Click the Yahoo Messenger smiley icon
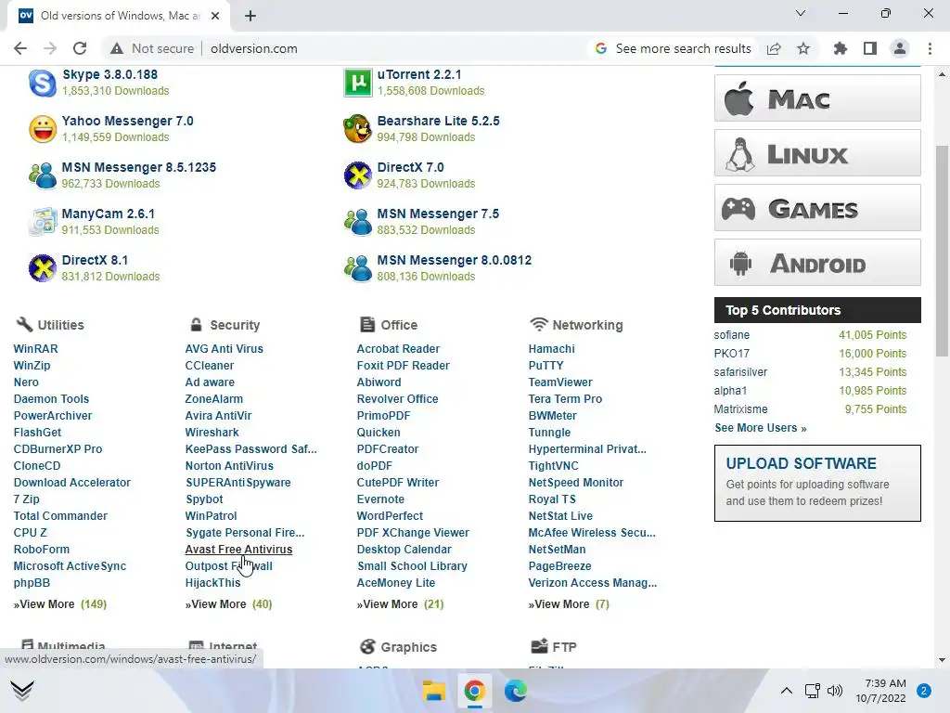Image resolution: width=950 pixels, height=713 pixels. [x=43, y=129]
